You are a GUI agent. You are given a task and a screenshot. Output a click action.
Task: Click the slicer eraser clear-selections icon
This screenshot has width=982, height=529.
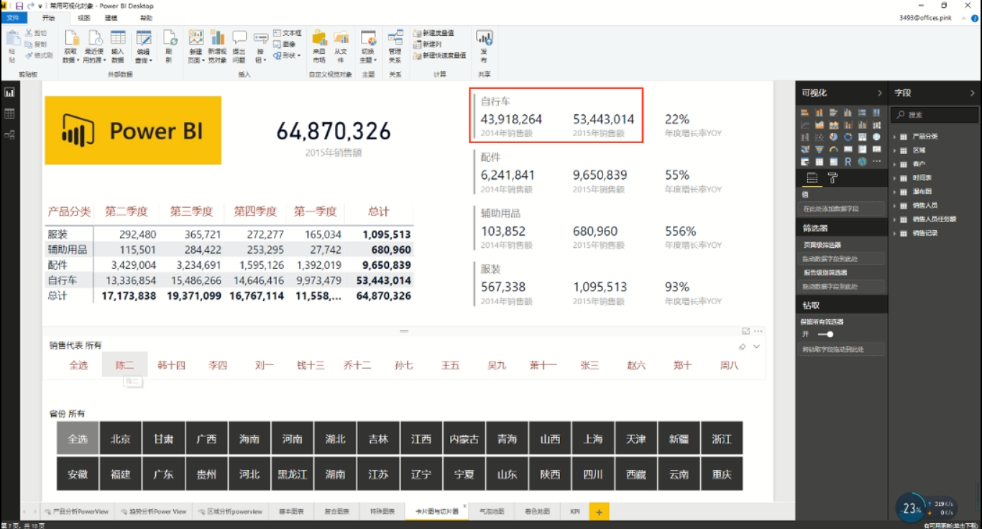(743, 346)
